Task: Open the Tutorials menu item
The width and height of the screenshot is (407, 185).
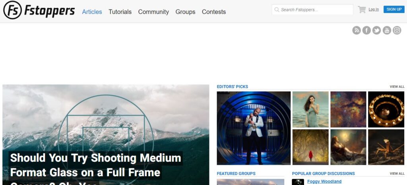Action: click(120, 12)
